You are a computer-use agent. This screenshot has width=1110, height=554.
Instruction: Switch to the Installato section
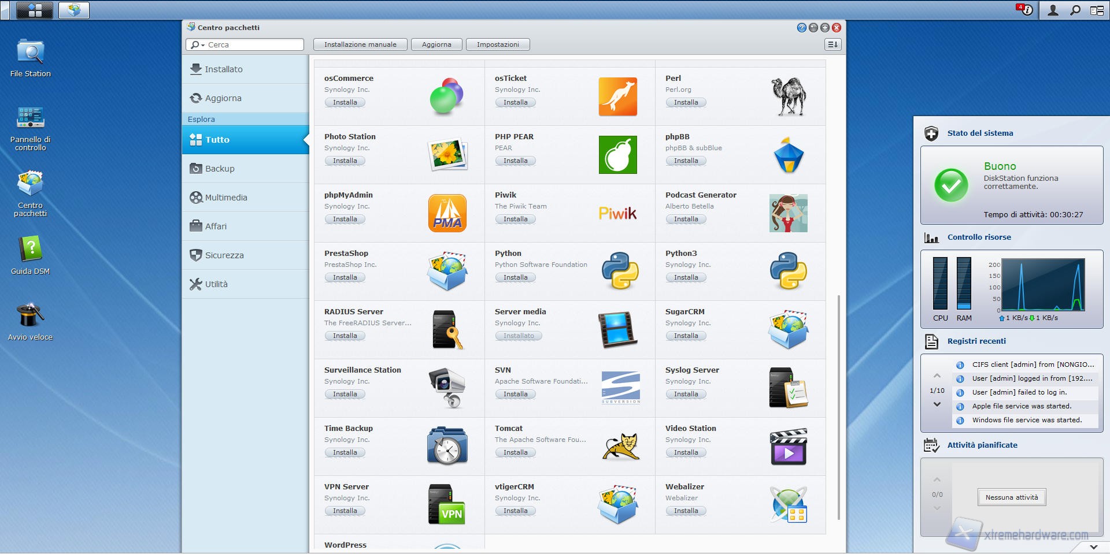tap(223, 69)
